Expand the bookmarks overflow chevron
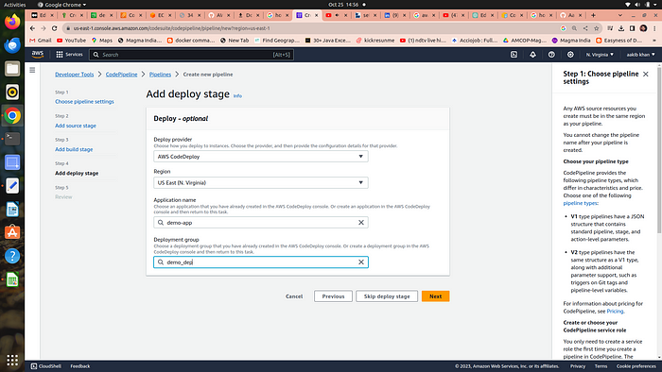 [x=654, y=41]
